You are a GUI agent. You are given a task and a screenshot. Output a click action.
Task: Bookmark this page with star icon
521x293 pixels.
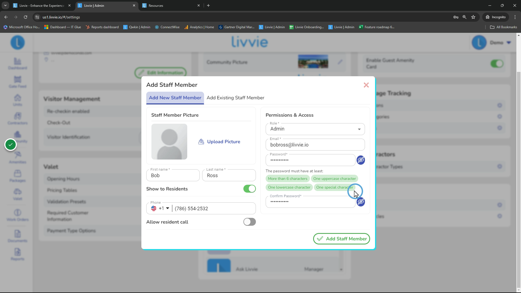(x=473, y=17)
